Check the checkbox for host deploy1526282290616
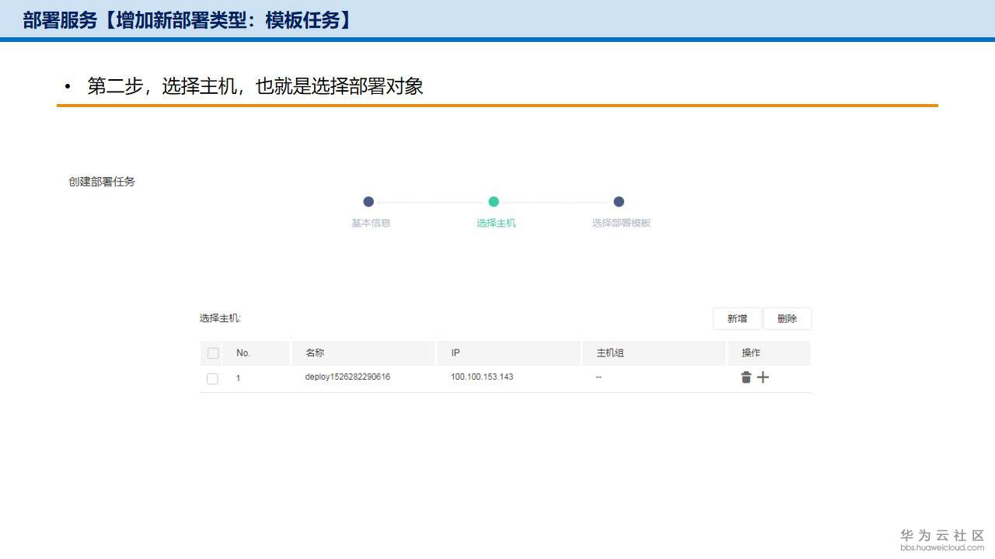The image size is (995, 559). click(x=212, y=378)
